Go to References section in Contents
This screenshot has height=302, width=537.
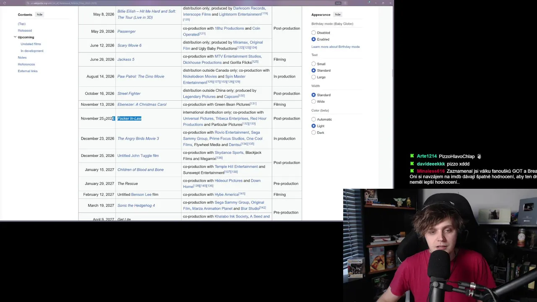click(26, 64)
